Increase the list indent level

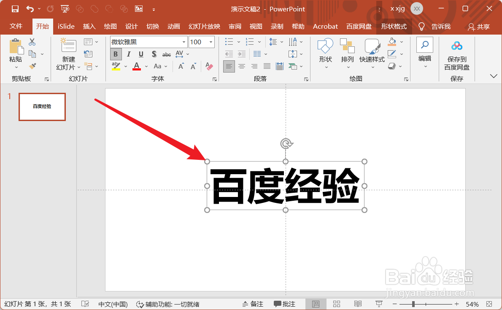242,54
